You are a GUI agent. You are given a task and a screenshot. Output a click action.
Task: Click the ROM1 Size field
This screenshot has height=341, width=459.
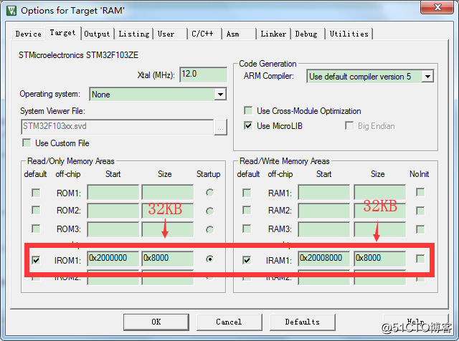(x=168, y=192)
